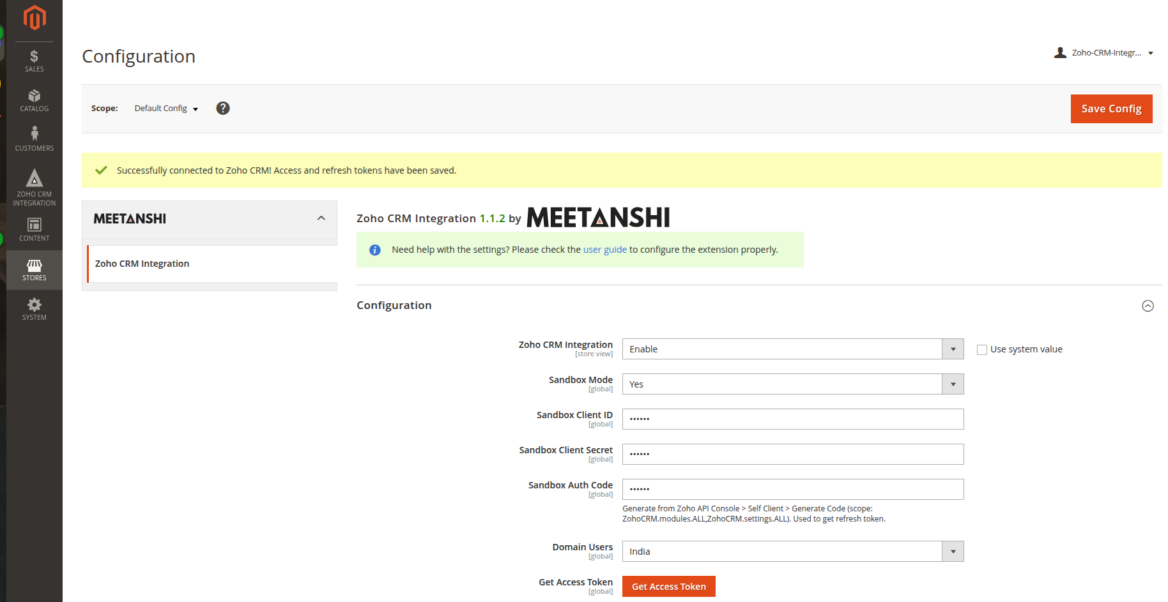1168x602 pixels.
Task: Select Zoho CRM Integration config tab
Action: (212, 264)
